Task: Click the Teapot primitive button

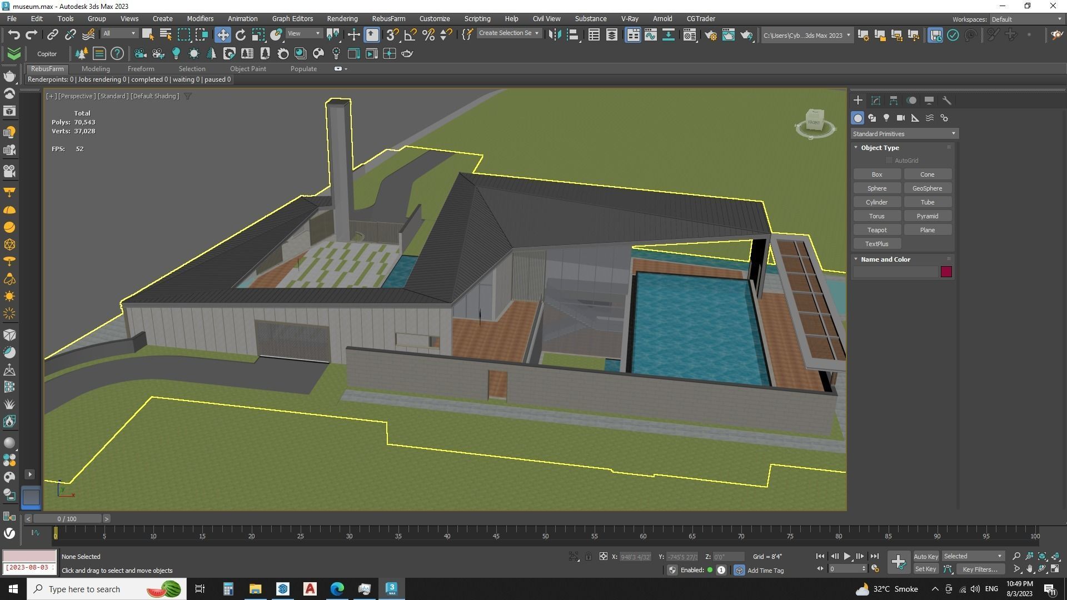Action: pyautogui.click(x=877, y=230)
